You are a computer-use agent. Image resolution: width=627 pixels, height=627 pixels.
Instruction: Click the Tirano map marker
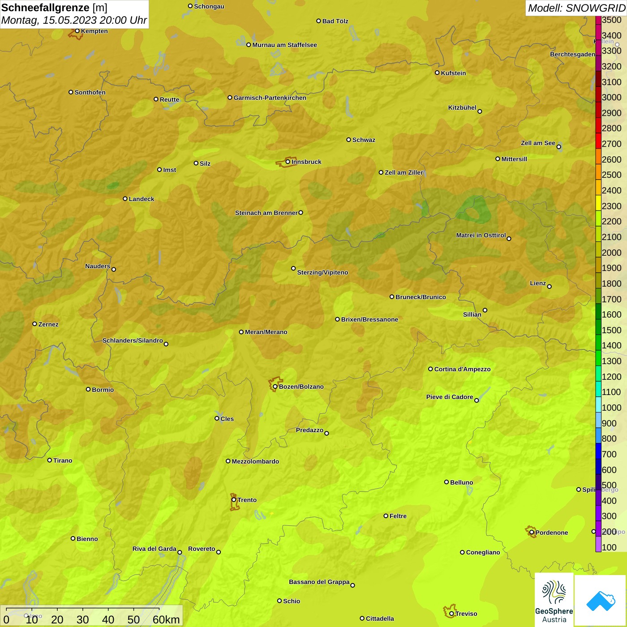pos(50,460)
